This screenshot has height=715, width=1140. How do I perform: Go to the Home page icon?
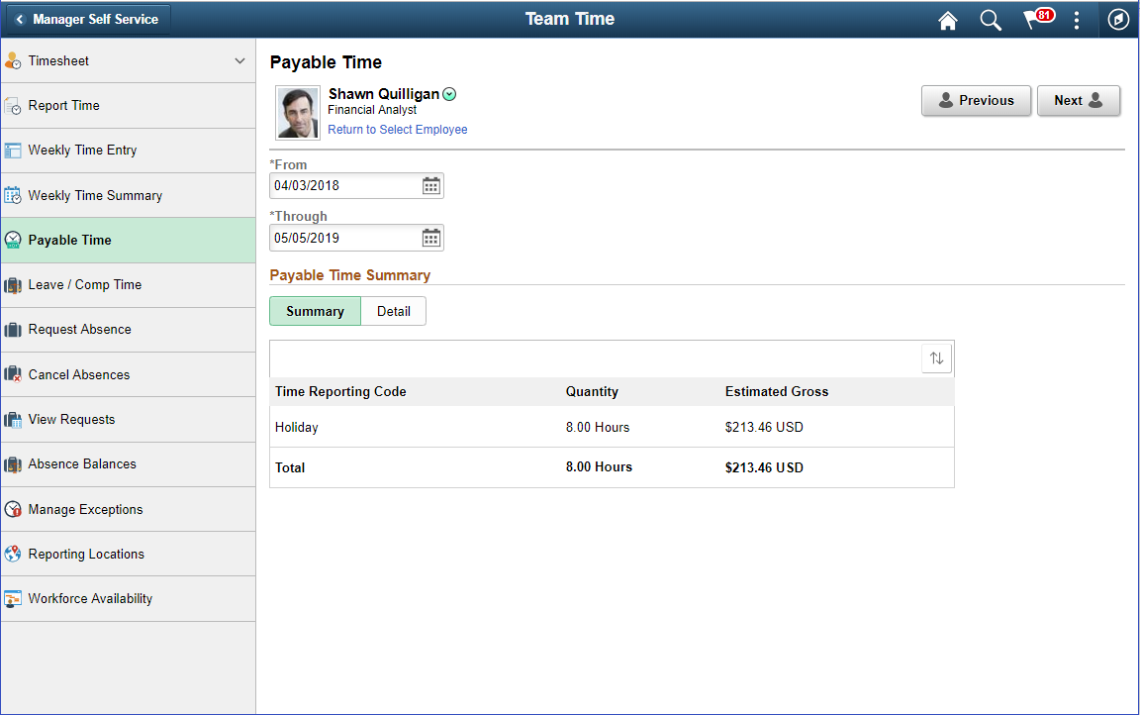tap(947, 21)
